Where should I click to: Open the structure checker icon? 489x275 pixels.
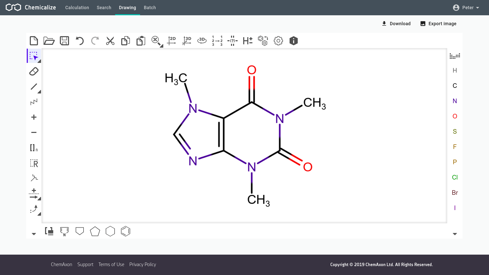point(233,41)
